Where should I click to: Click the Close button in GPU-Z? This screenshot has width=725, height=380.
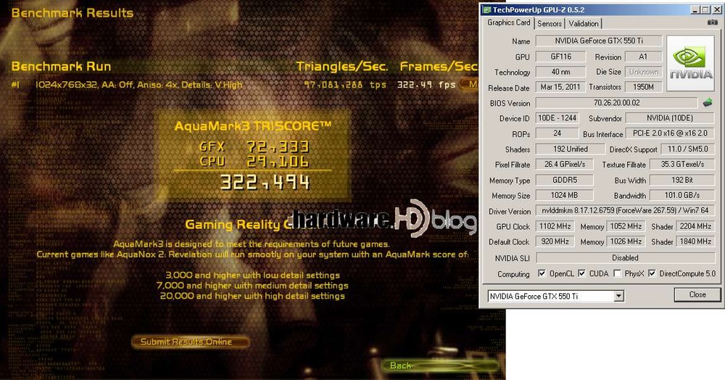pyautogui.click(x=697, y=294)
